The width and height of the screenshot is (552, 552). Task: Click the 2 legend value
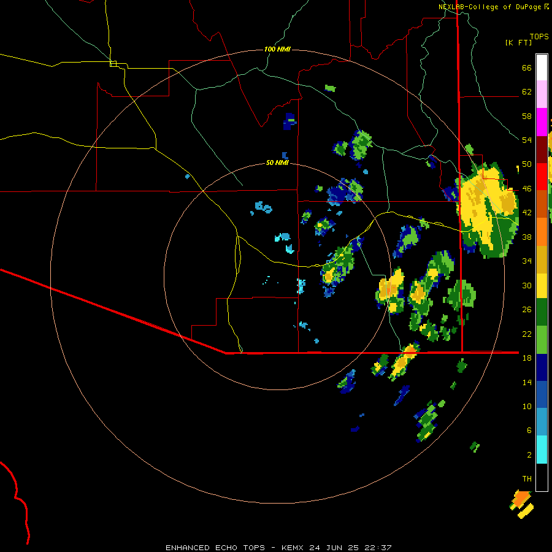click(x=529, y=455)
